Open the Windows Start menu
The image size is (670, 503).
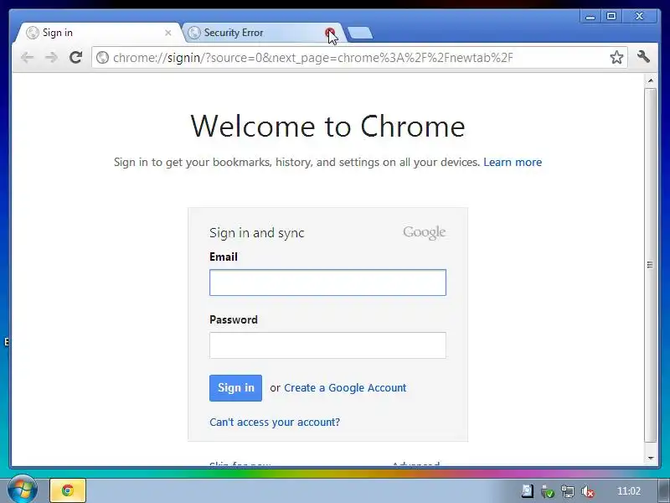pyautogui.click(x=23, y=490)
